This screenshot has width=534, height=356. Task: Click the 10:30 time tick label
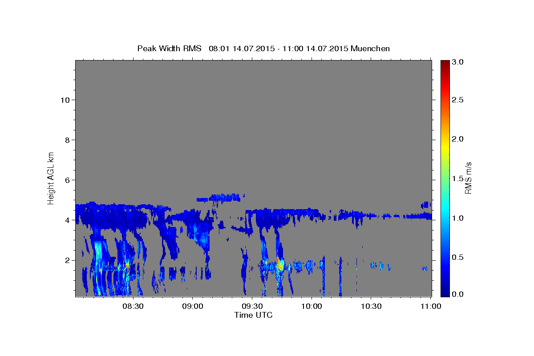pos(371,306)
